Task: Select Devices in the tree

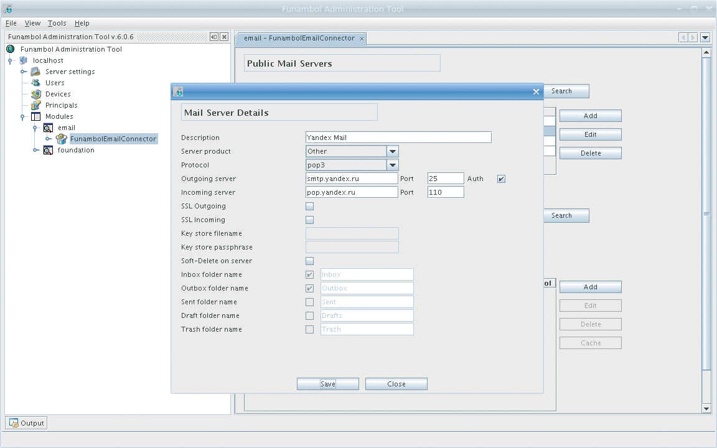Action: (58, 94)
